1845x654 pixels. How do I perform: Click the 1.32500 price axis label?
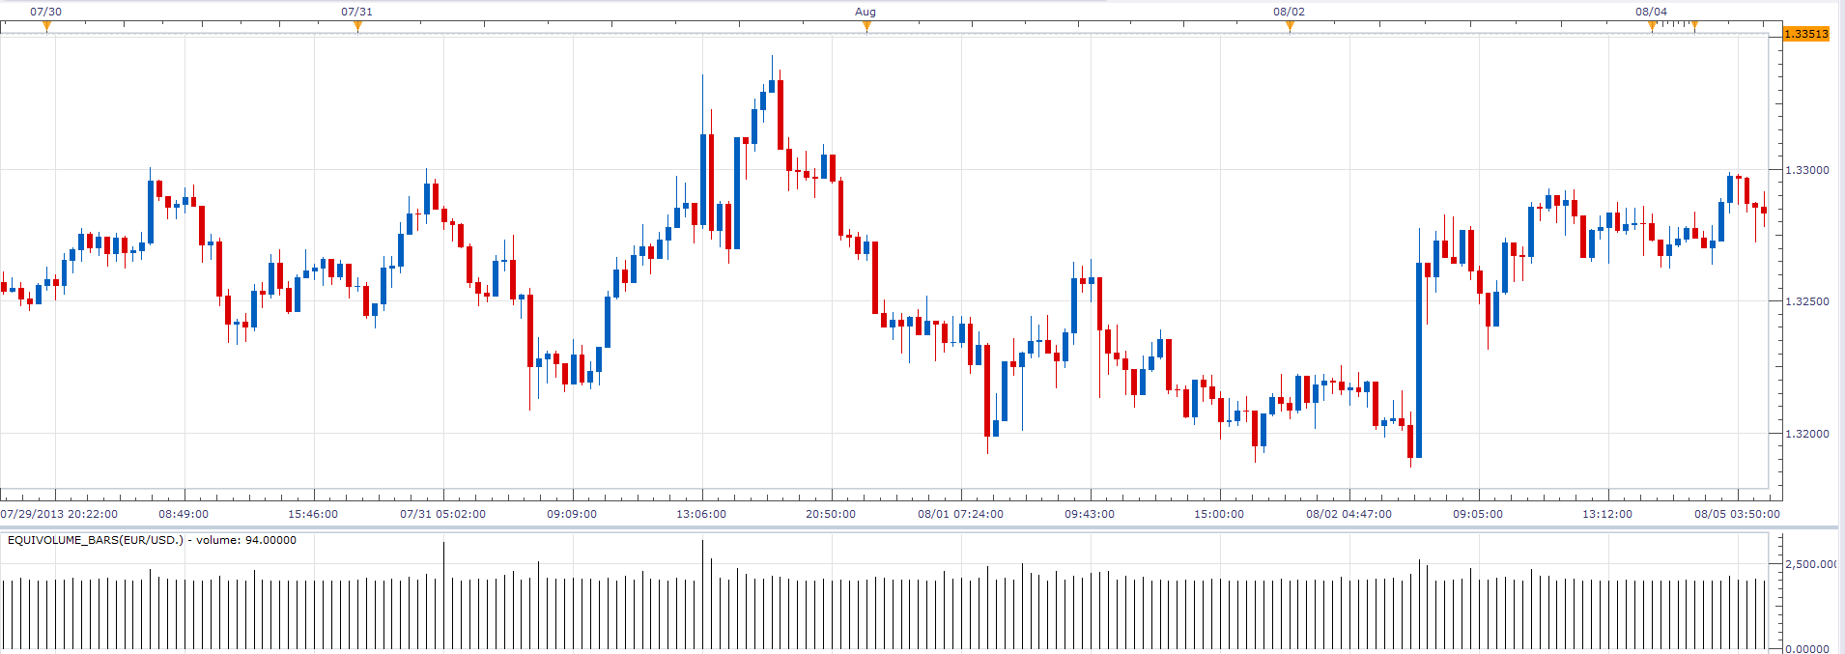1806,301
